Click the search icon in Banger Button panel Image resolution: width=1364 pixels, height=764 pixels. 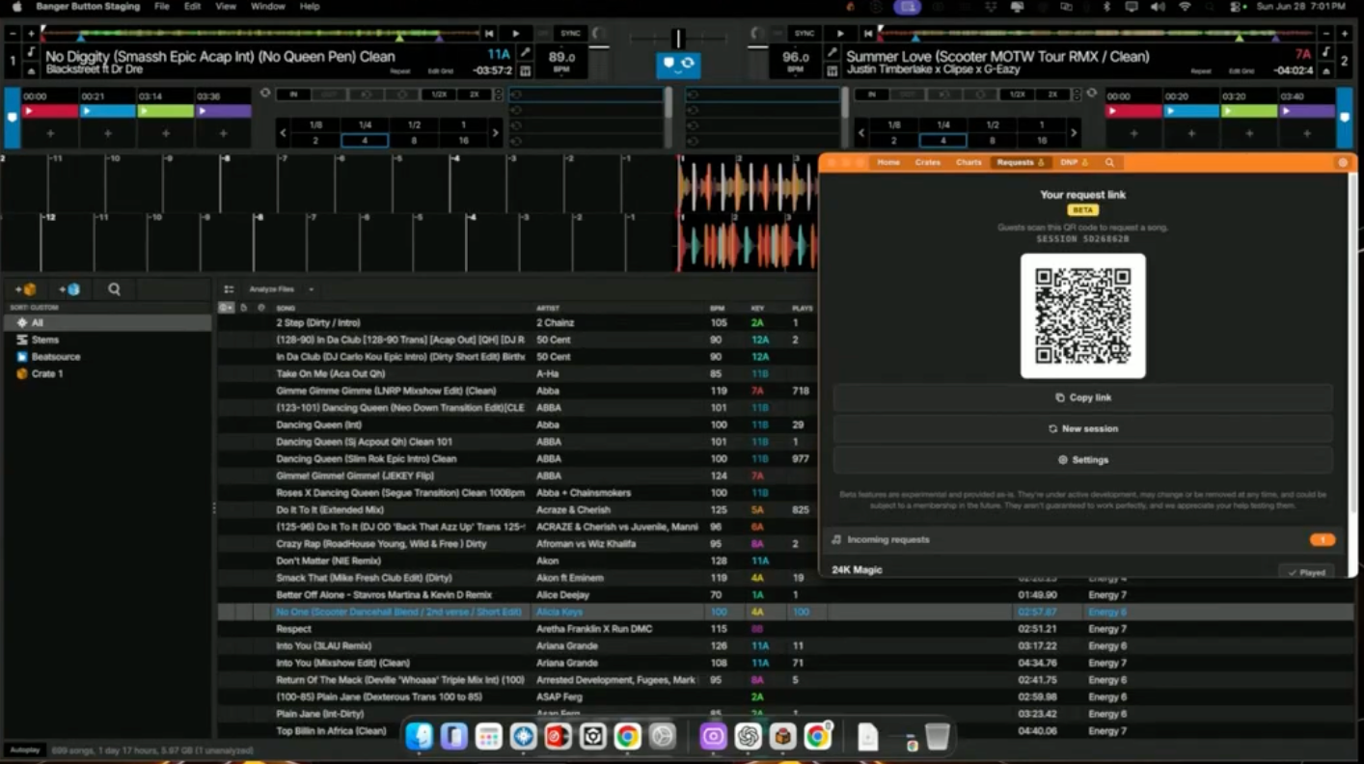1109,163
